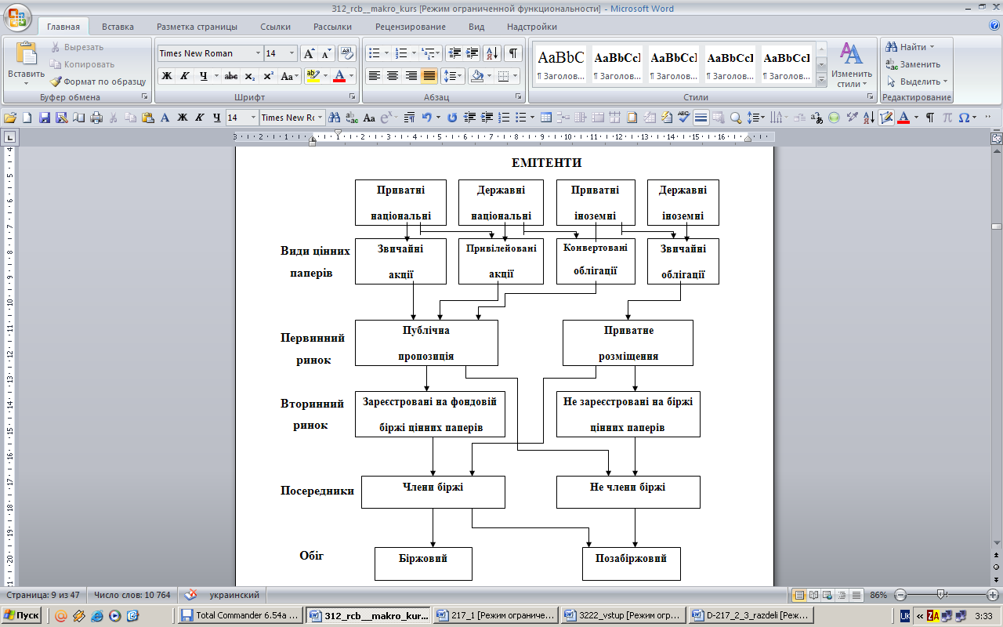Increase paragraph indent in ribbon
Image resolution: width=1003 pixels, height=627 pixels.
click(x=473, y=53)
